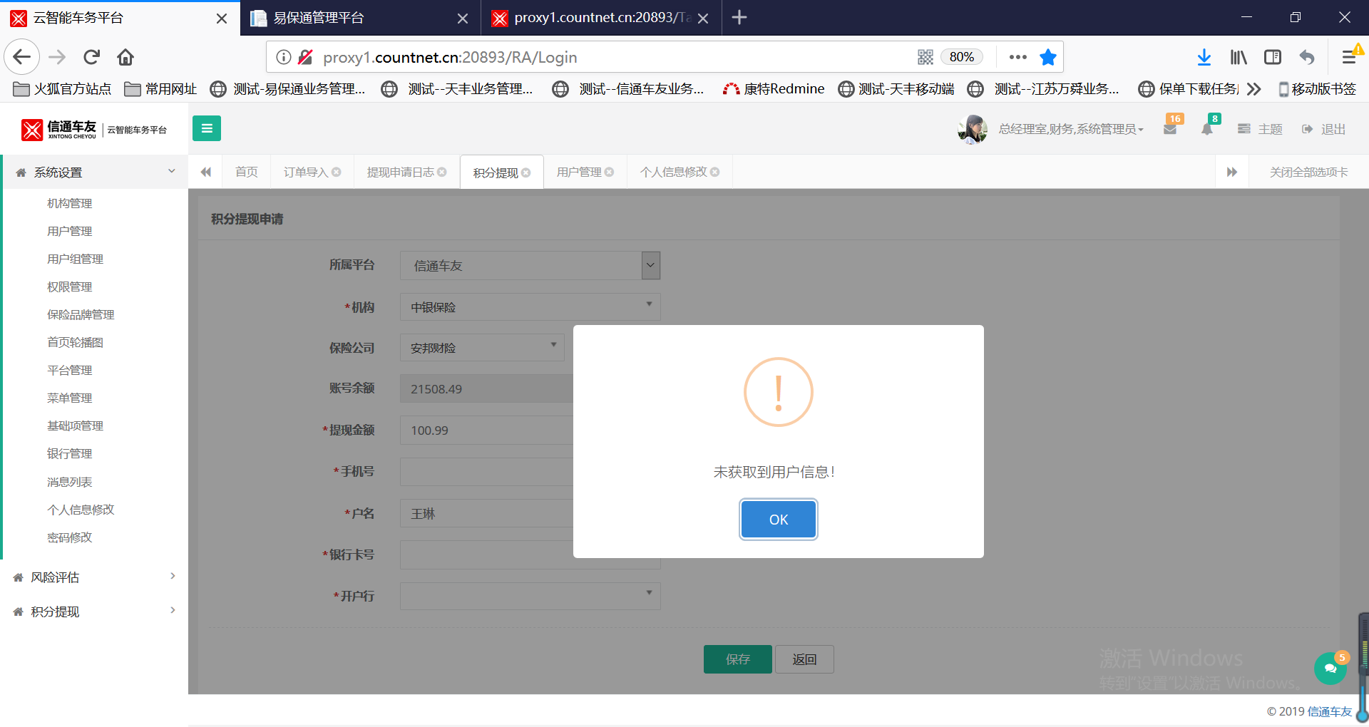Screen dimensions: 1369x727
Task: Open 保险品牌管理 in the sidebar
Action: (81, 314)
